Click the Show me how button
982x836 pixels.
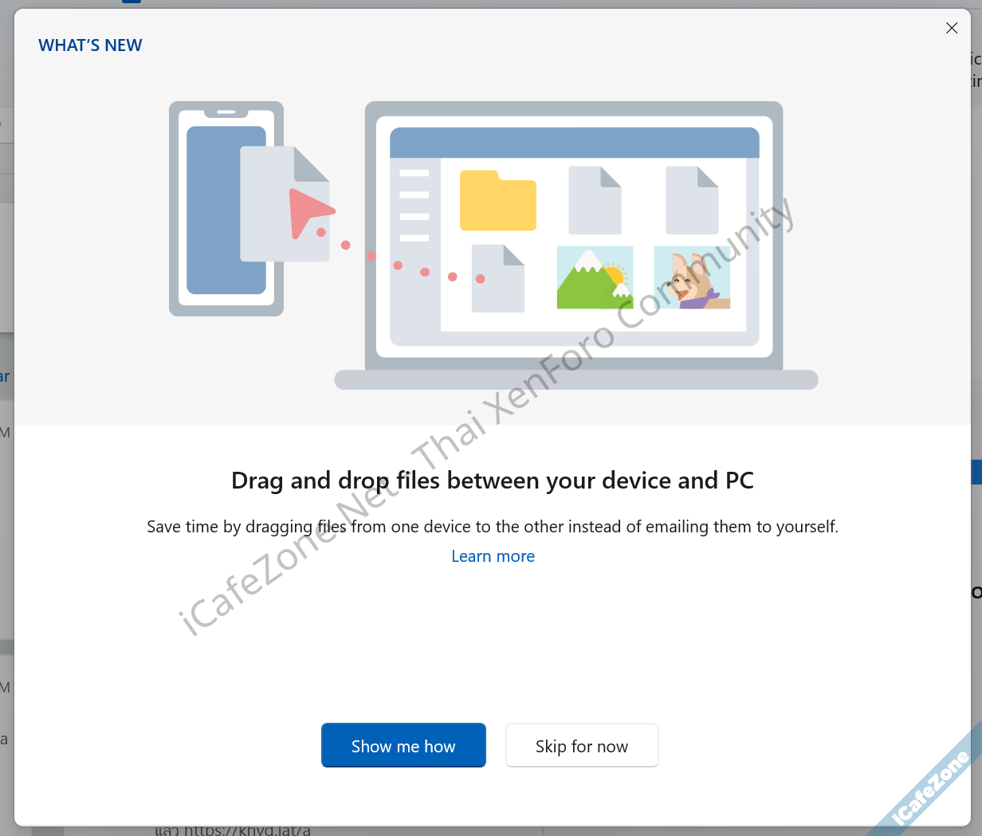[403, 745]
